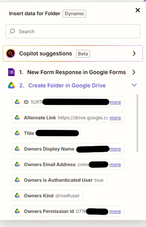The width and height of the screenshot is (146, 227).
Task: Click the Google Forms icon
Action: pos(11,72)
